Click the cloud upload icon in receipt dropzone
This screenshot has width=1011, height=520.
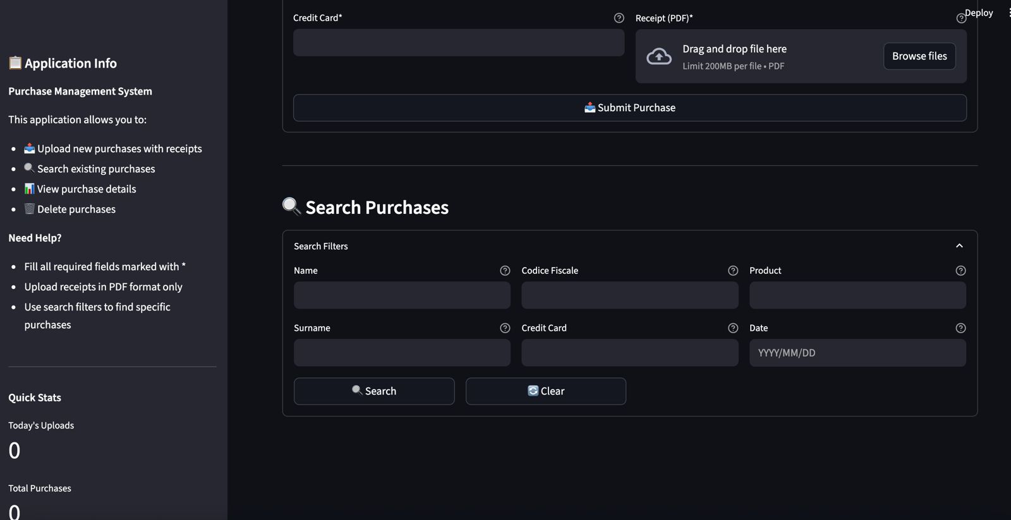(x=659, y=57)
